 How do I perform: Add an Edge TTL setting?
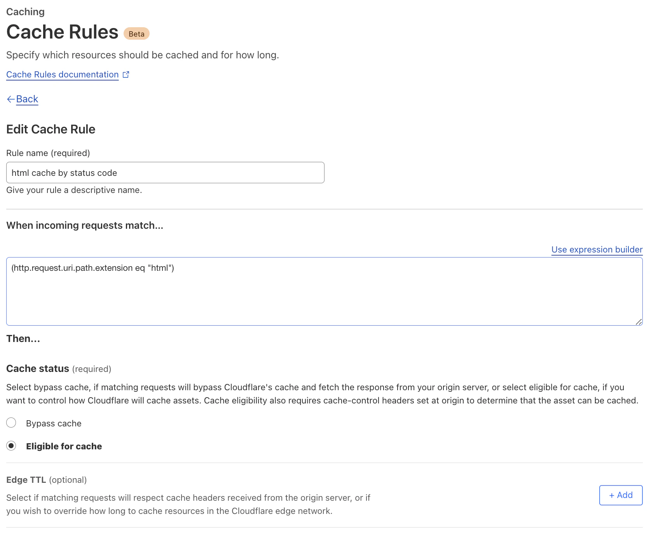(x=621, y=495)
